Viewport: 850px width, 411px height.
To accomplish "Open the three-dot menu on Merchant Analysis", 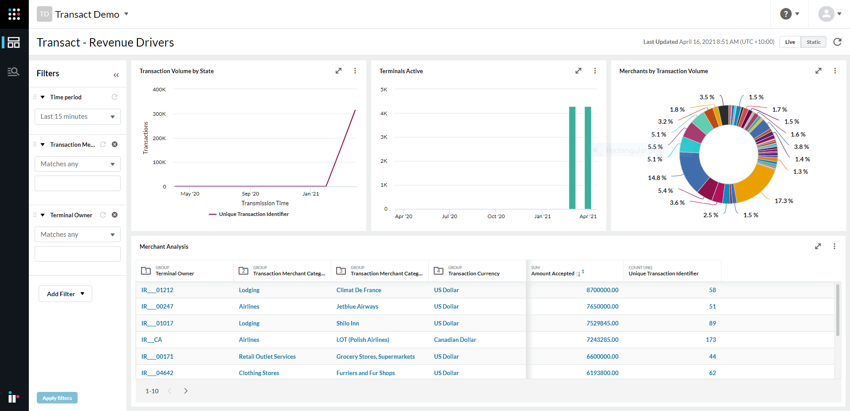I will coord(834,246).
